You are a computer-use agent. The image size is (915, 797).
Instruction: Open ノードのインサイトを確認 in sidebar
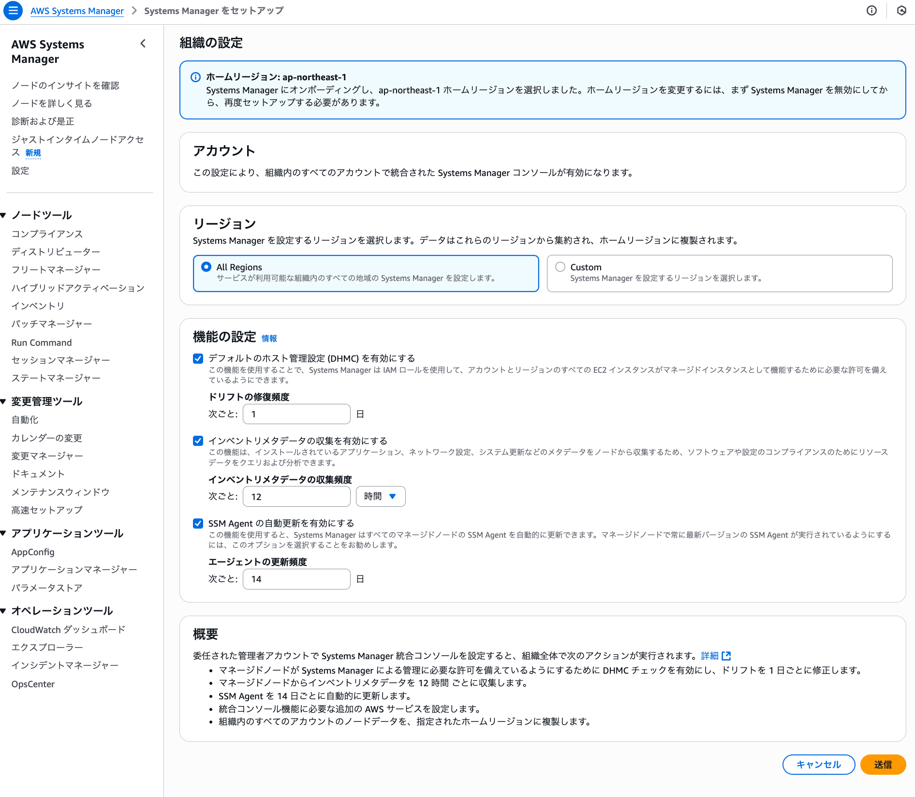click(65, 86)
